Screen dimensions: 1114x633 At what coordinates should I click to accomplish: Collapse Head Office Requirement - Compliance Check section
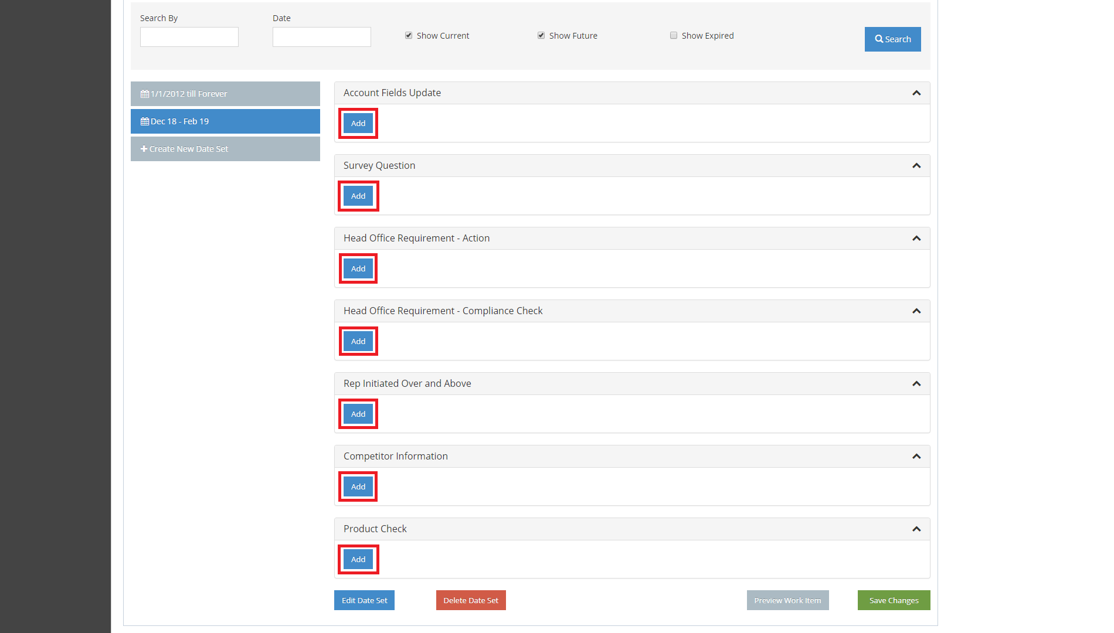coord(916,311)
